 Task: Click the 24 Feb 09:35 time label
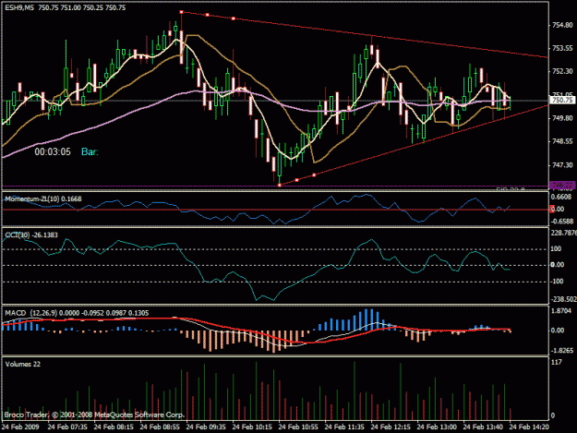[x=206, y=427]
